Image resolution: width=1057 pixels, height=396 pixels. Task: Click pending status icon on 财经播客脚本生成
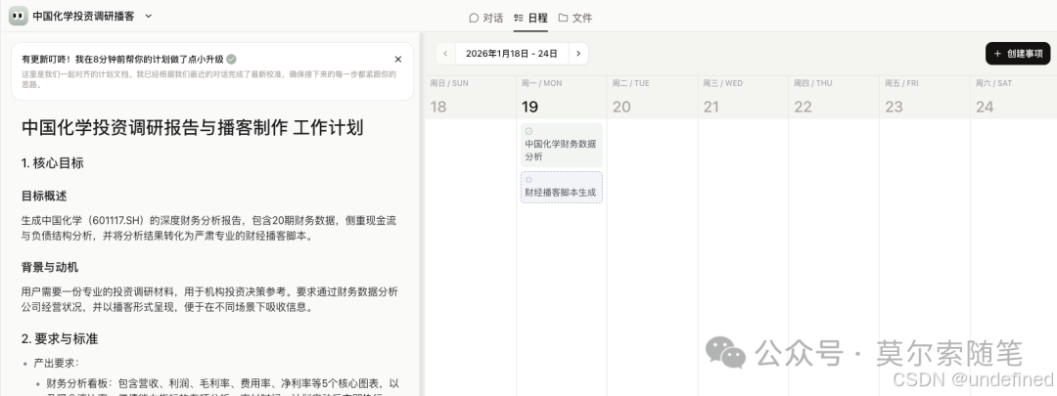click(528, 180)
